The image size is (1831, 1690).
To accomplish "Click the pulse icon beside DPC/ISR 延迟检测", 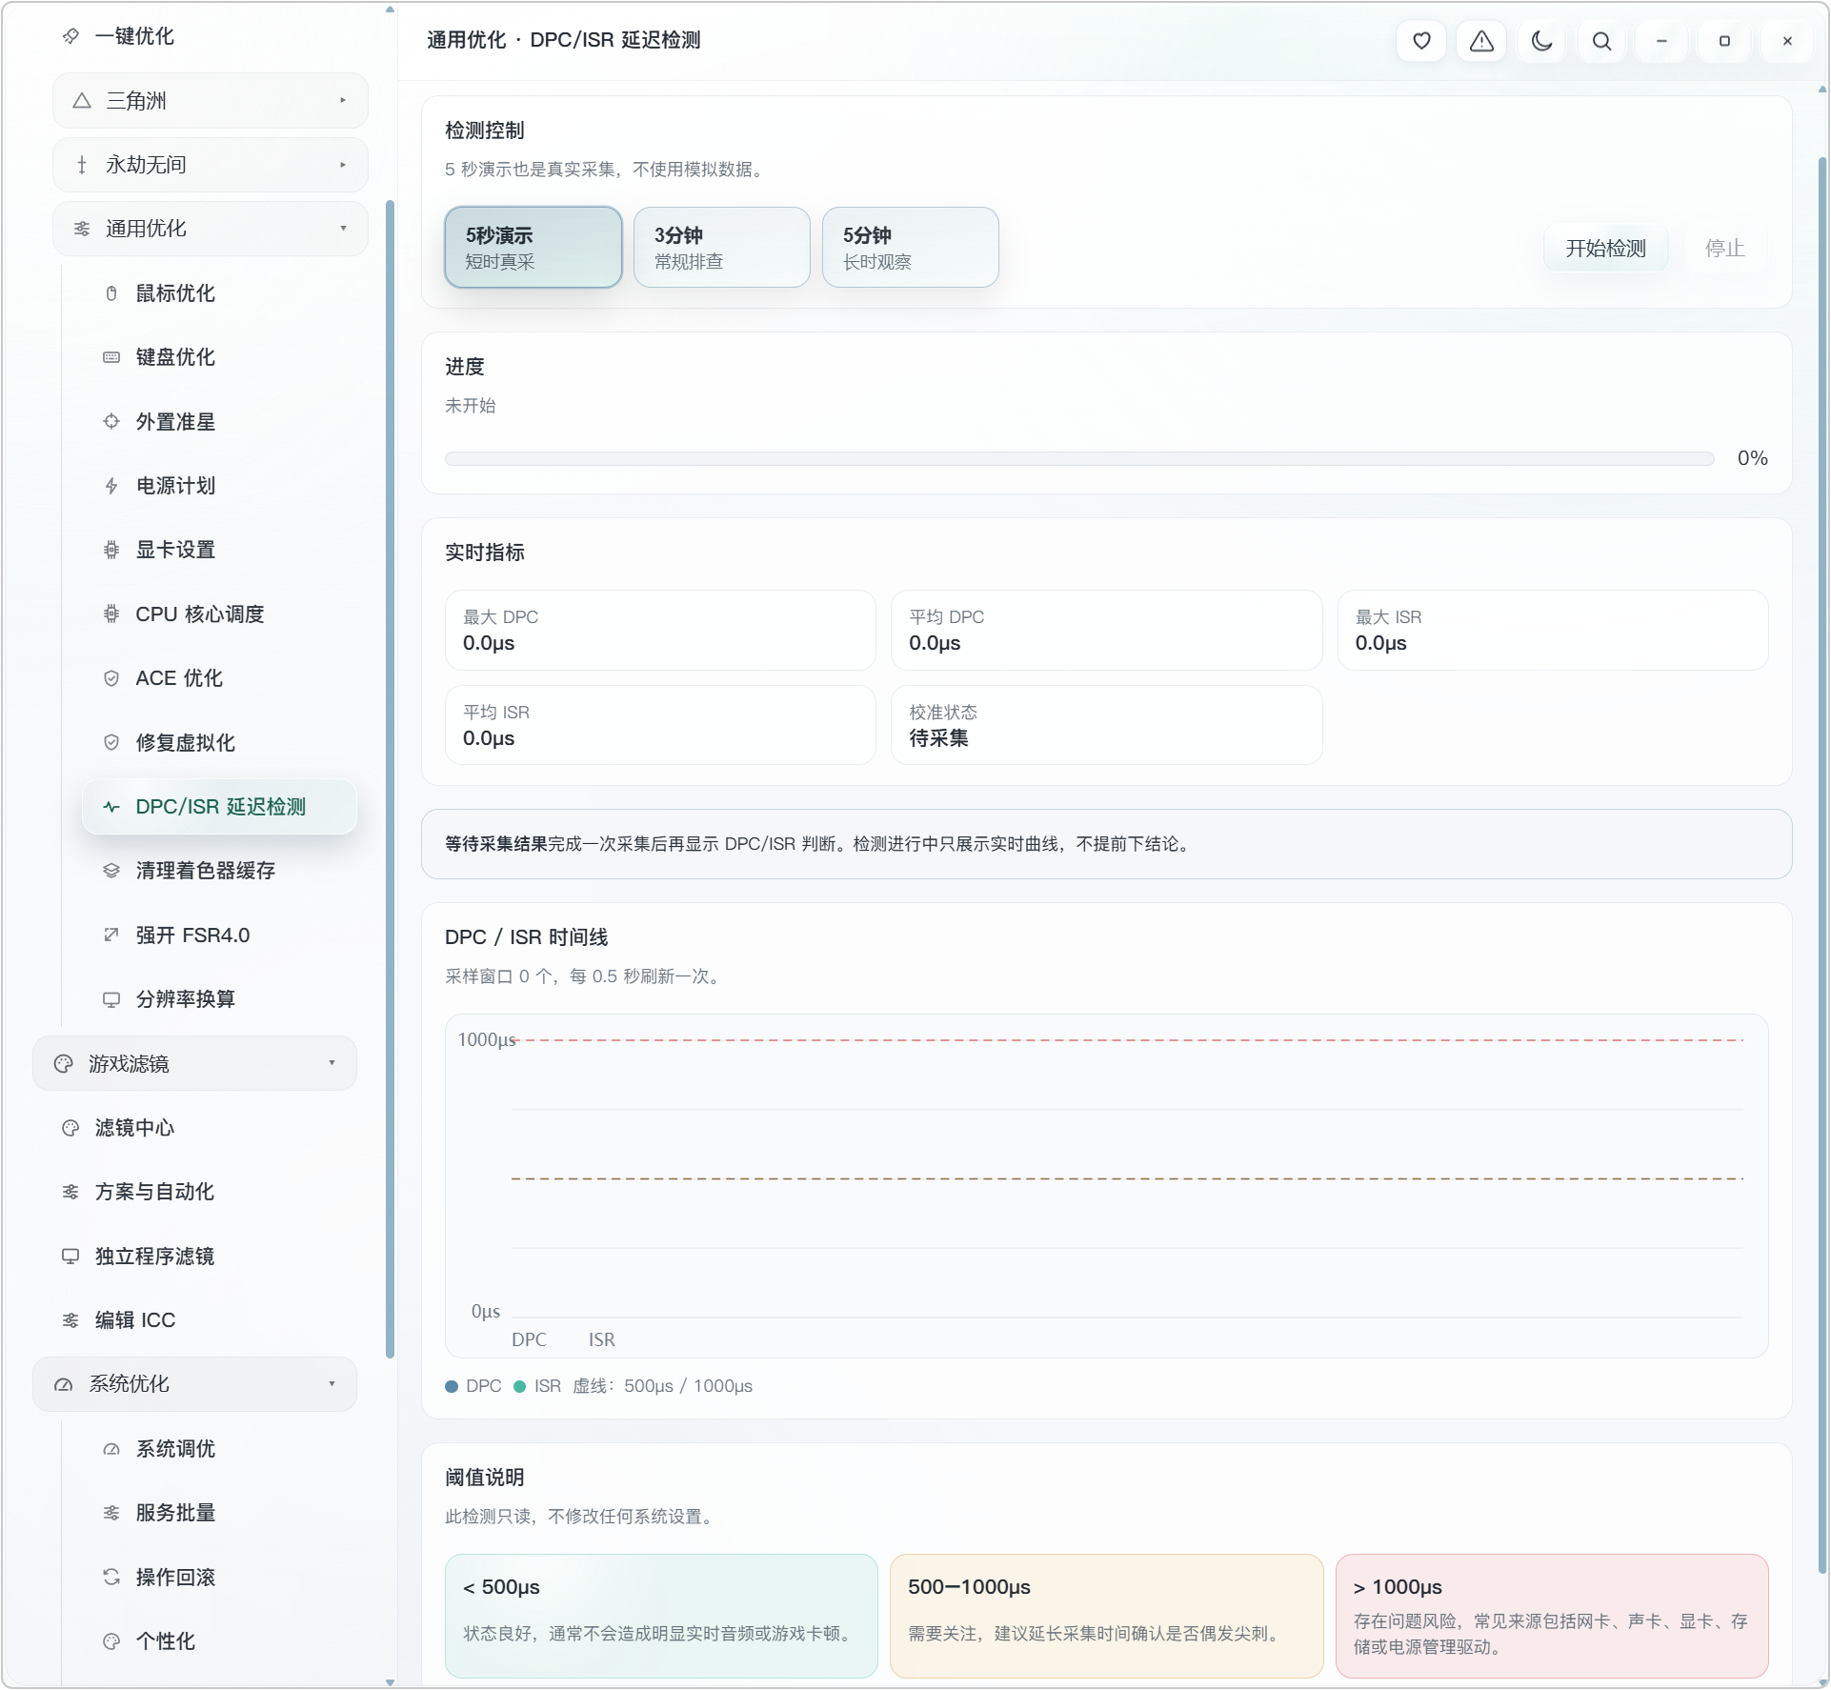I will [111, 807].
